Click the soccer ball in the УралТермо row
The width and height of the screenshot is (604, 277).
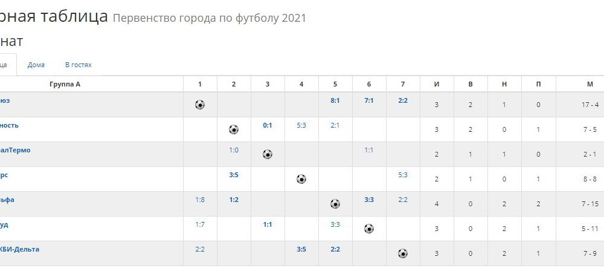click(x=268, y=154)
